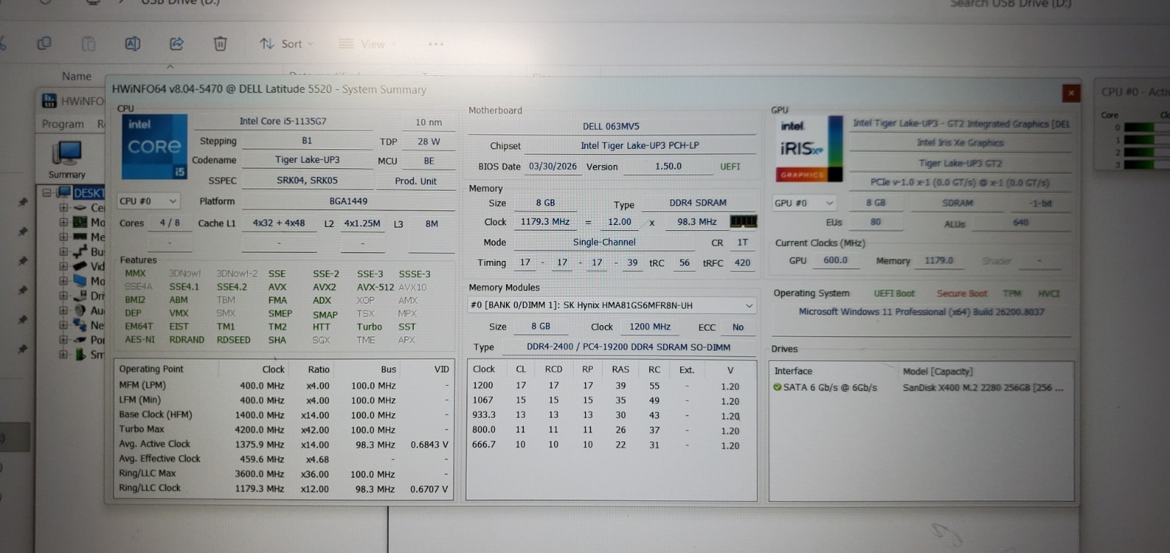Expand the Central Processor tree node

(x=64, y=208)
